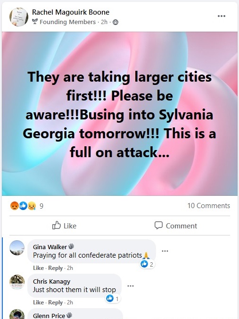View the like count on Chris Kanagy's comment

pos(113,298)
